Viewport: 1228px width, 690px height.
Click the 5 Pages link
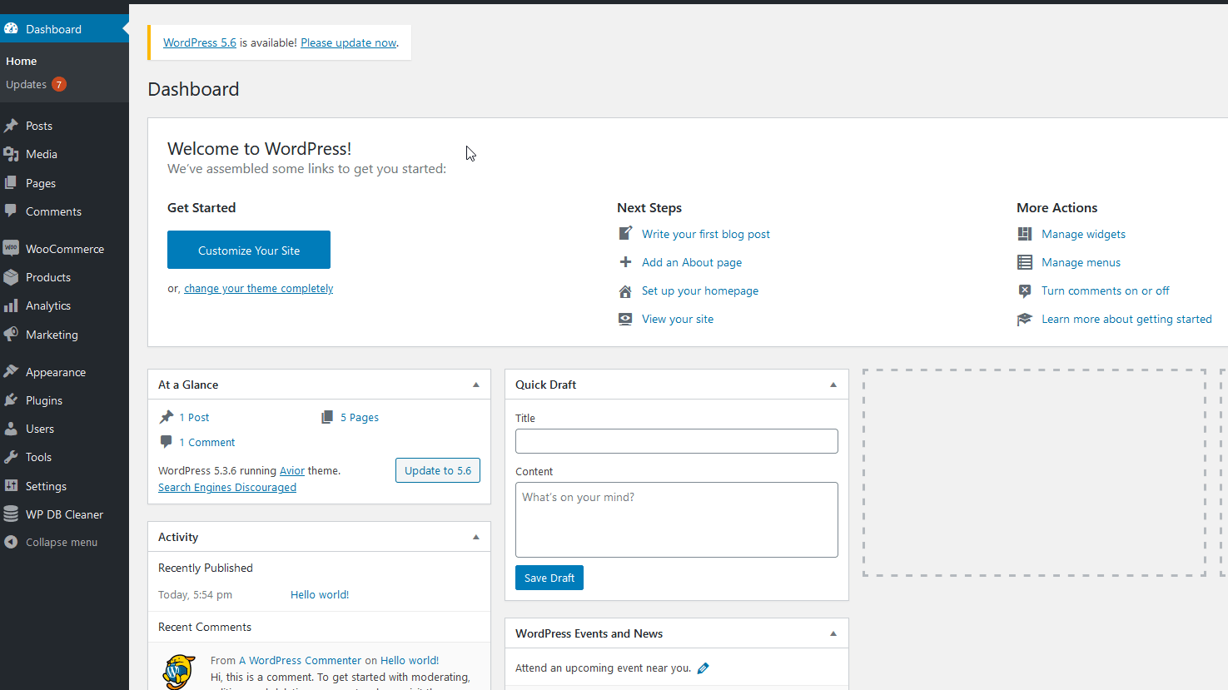[x=360, y=418]
